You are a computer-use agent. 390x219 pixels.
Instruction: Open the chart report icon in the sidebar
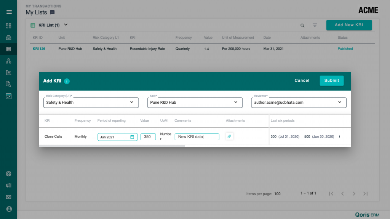coord(8,96)
